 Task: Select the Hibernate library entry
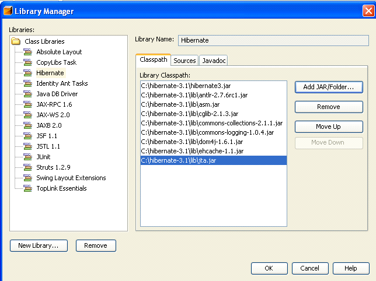click(x=50, y=73)
